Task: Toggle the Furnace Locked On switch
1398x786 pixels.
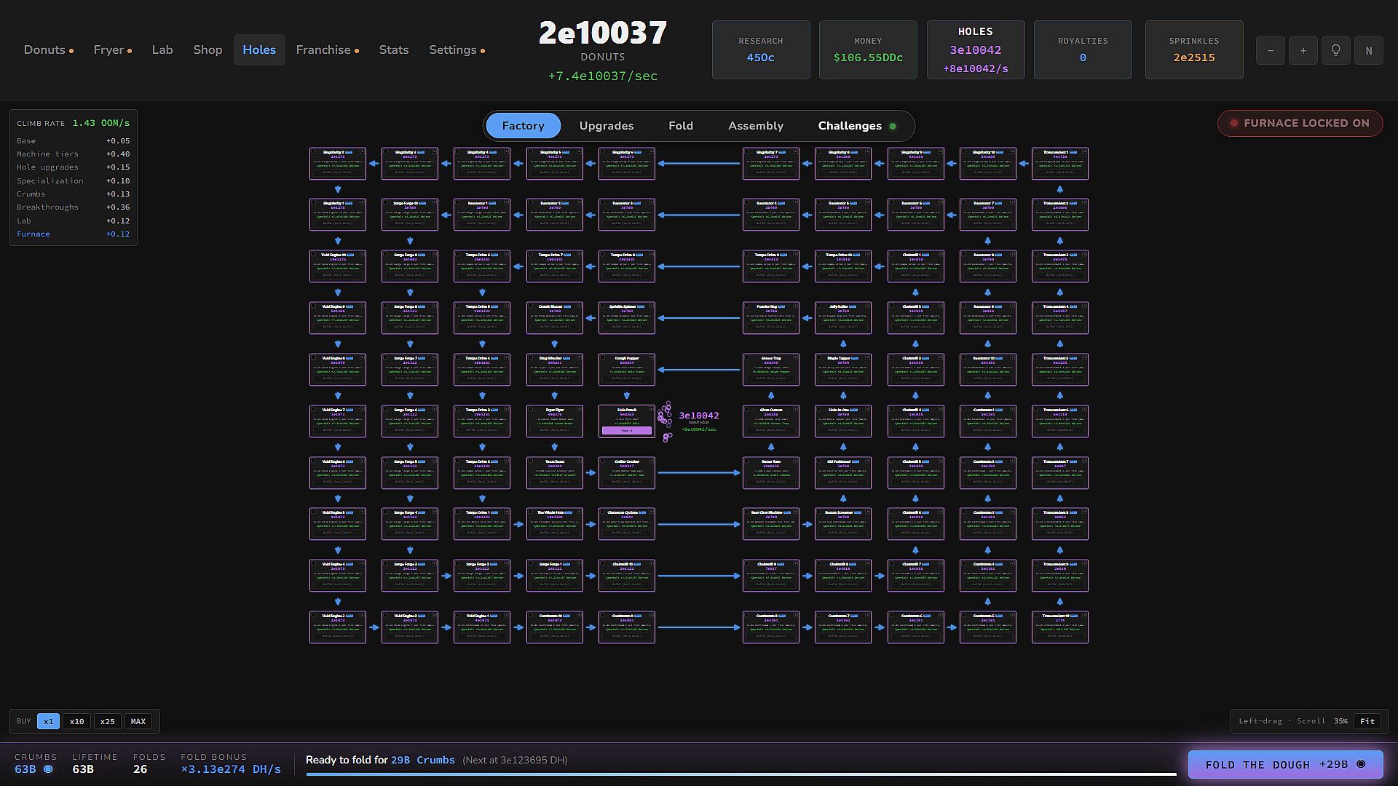Action: click(x=1300, y=123)
